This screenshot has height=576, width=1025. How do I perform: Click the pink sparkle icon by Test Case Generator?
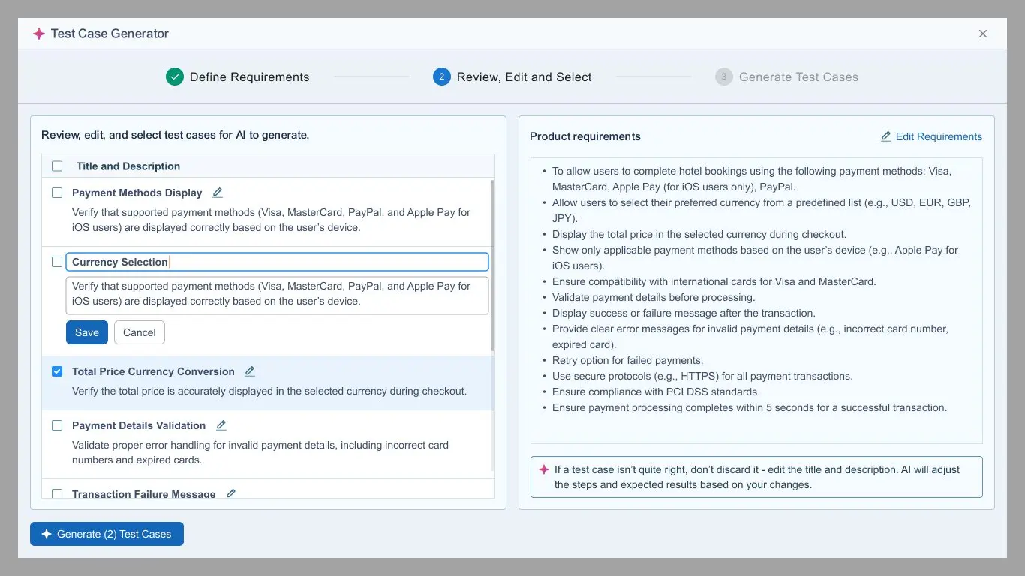(x=39, y=34)
